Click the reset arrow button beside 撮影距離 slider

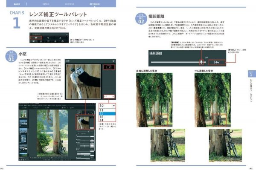click(x=217, y=62)
